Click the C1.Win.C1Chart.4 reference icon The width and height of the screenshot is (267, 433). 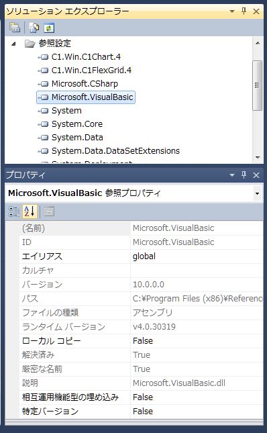(x=44, y=57)
